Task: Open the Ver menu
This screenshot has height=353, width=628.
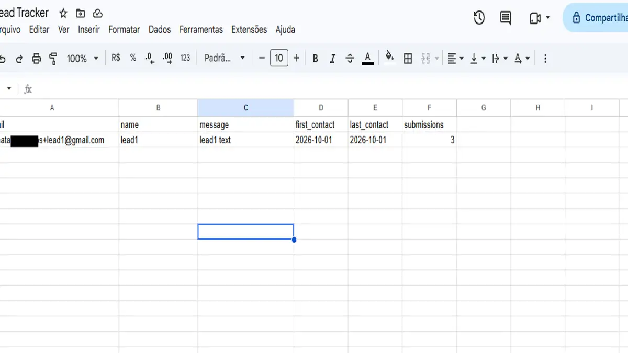Action: 64,30
